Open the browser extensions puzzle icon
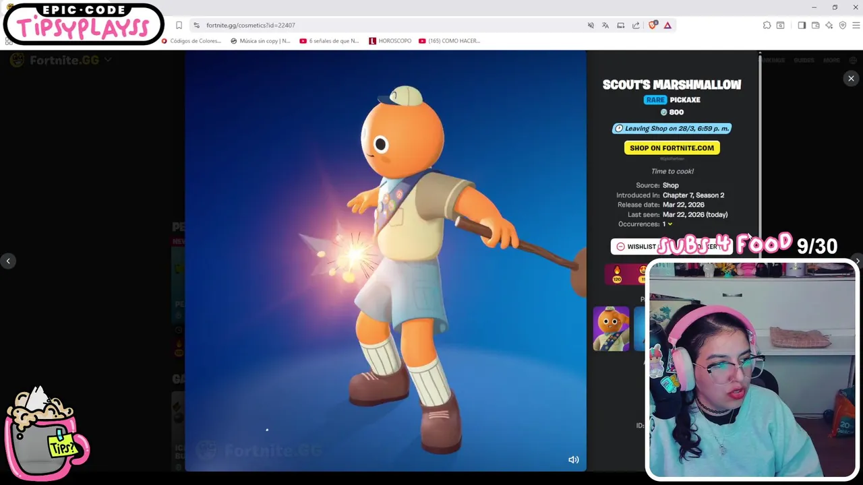 tap(767, 25)
